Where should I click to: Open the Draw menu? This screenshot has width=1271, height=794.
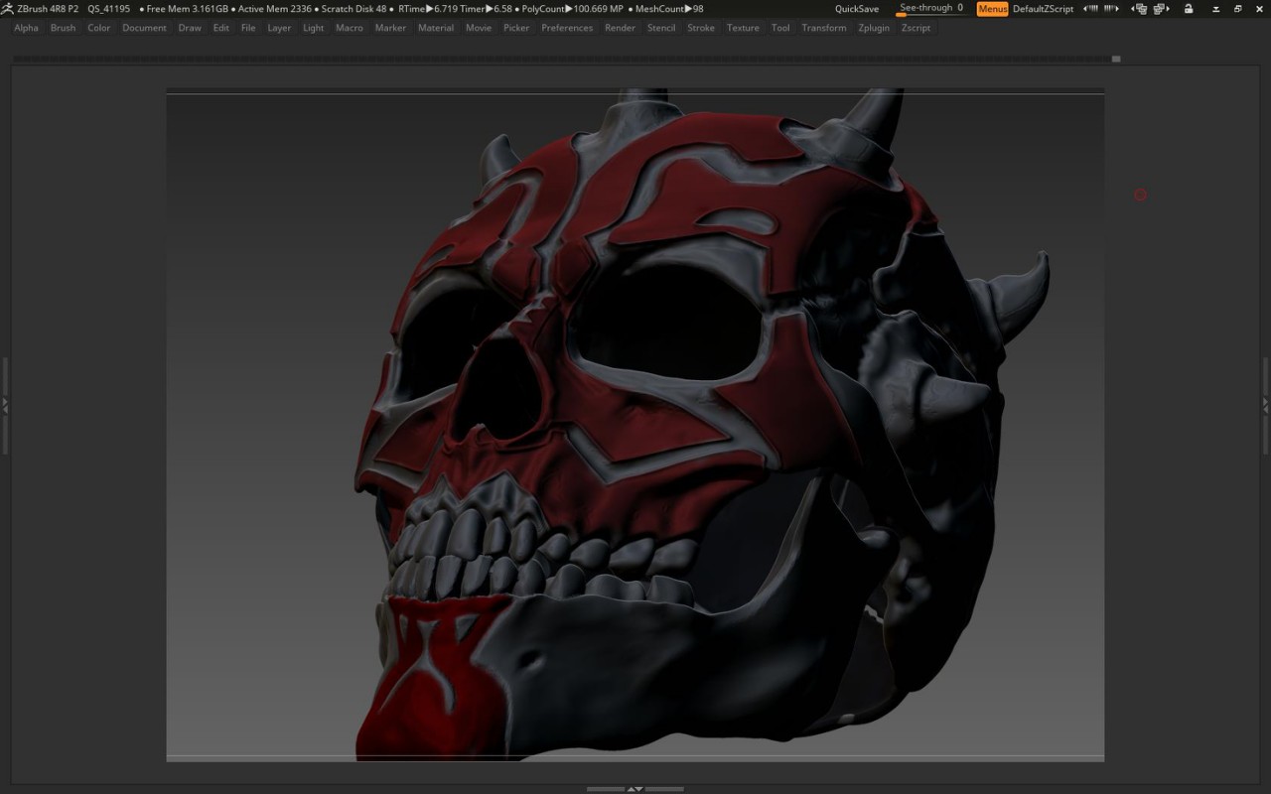click(x=190, y=28)
